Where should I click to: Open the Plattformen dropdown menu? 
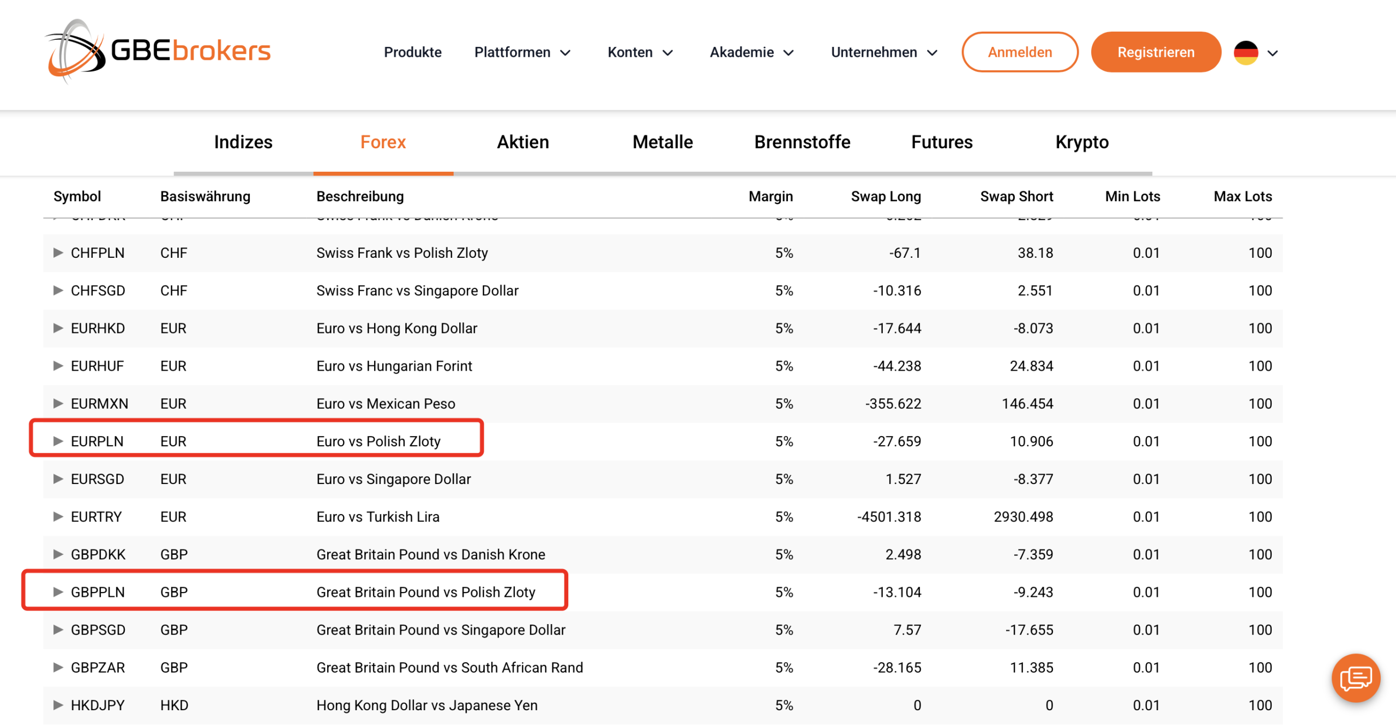pyautogui.click(x=522, y=52)
